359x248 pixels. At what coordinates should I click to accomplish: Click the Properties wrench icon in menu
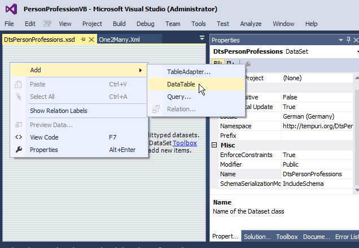tap(19, 150)
